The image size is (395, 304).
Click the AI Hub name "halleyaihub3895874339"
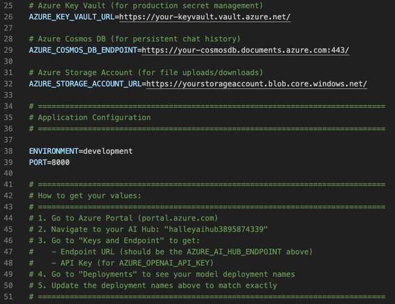coord(217,230)
